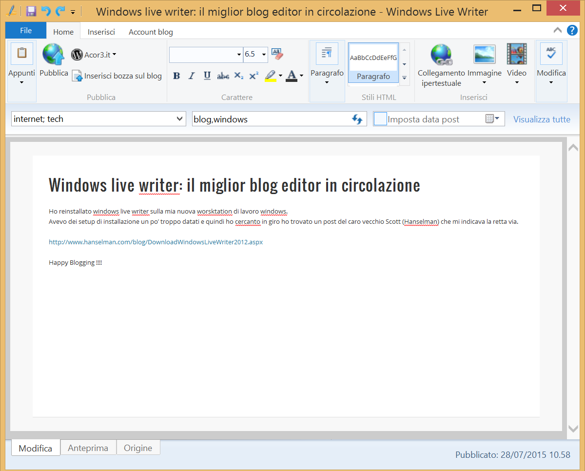This screenshot has width=585, height=471.
Task: Toggle strikethrough formatting
Action: click(x=223, y=76)
